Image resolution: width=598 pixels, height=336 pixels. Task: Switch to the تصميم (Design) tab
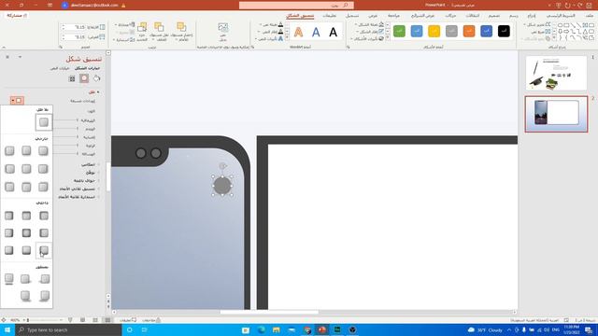[494, 16]
